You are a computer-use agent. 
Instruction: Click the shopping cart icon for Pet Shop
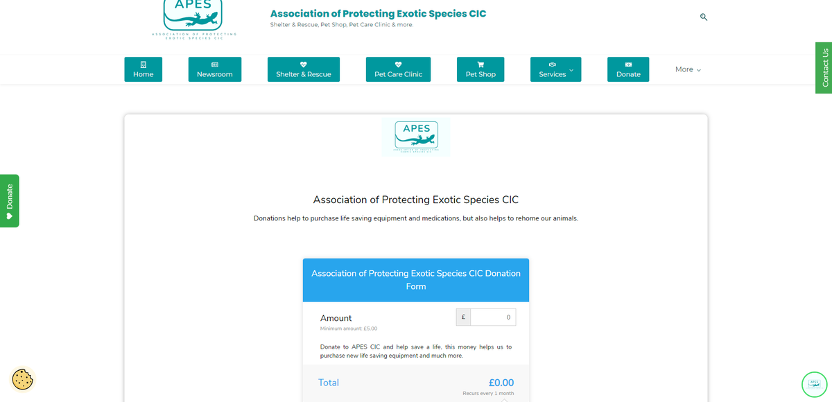pyautogui.click(x=480, y=64)
